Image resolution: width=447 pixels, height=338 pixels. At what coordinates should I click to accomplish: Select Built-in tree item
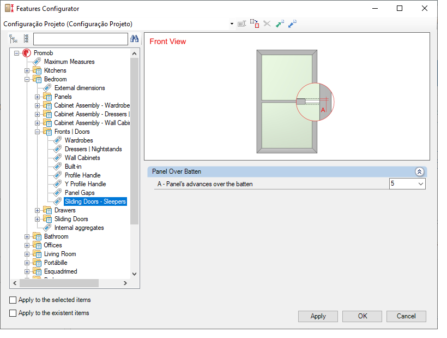click(73, 167)
